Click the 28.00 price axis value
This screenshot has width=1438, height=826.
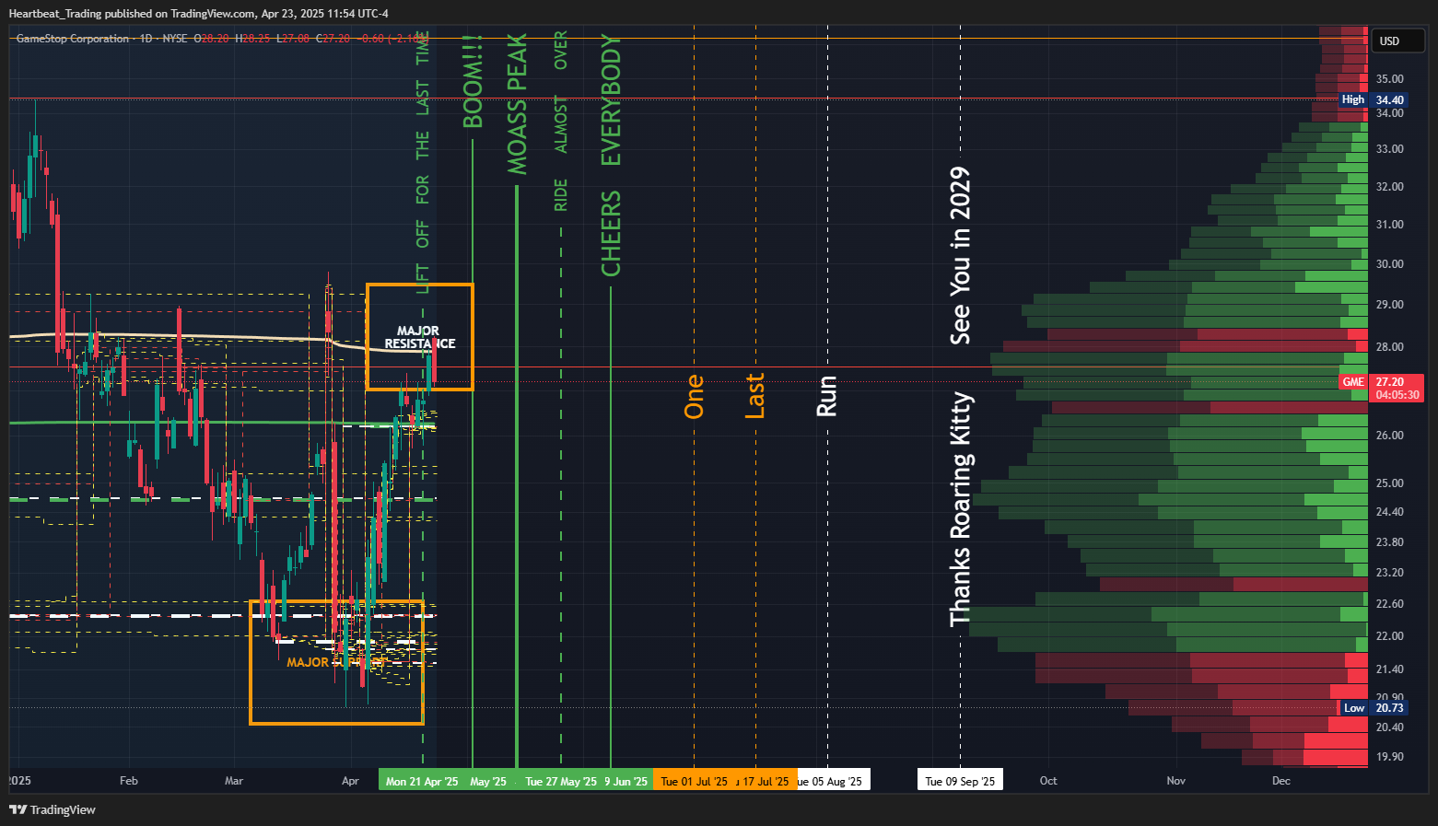1389,347
